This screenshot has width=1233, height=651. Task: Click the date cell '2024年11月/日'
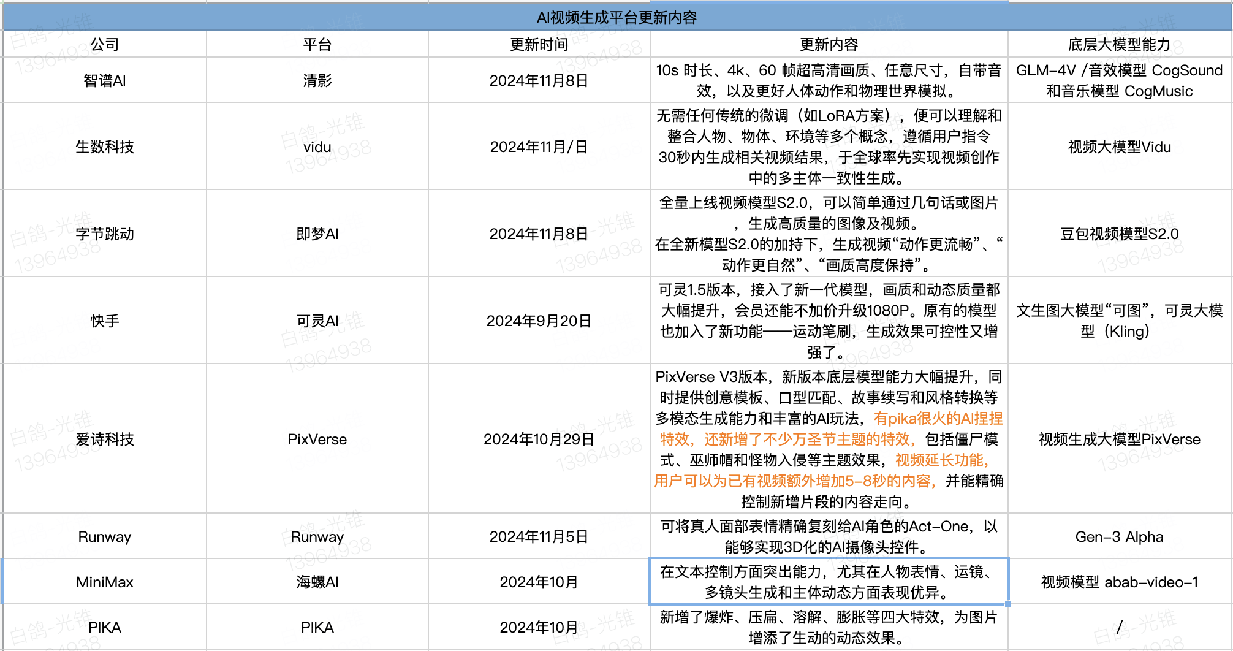[x=539, y=147]
